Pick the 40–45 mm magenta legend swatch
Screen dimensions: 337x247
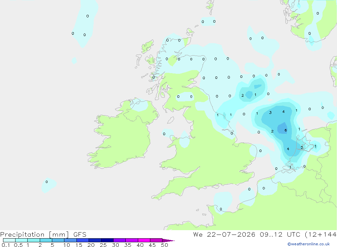point(144,240)
